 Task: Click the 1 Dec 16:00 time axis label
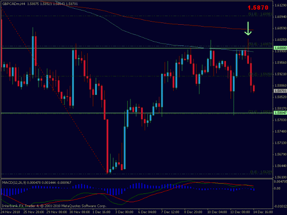click(x=101, y=212)
